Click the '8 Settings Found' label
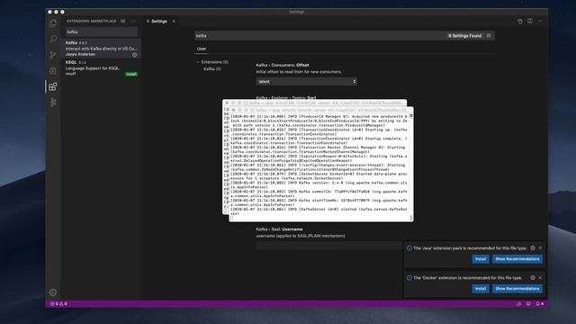 (464, 36)
